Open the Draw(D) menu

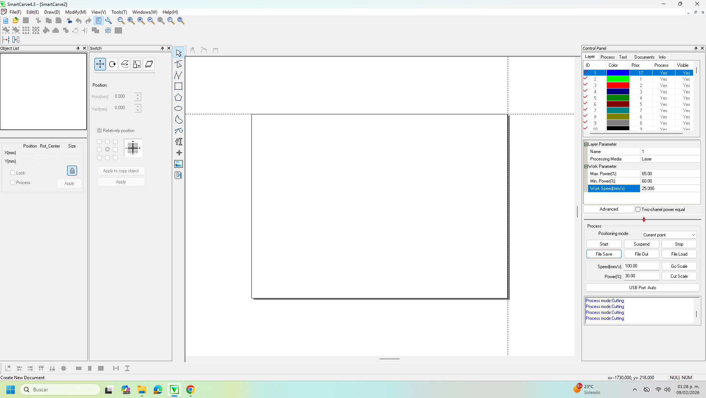(x=52, y=12)
